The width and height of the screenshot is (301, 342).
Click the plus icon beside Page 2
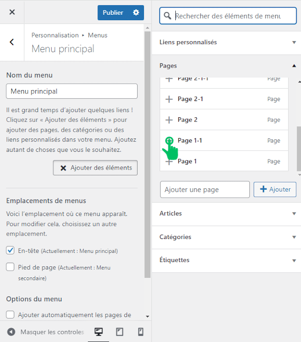pos(169,120)
